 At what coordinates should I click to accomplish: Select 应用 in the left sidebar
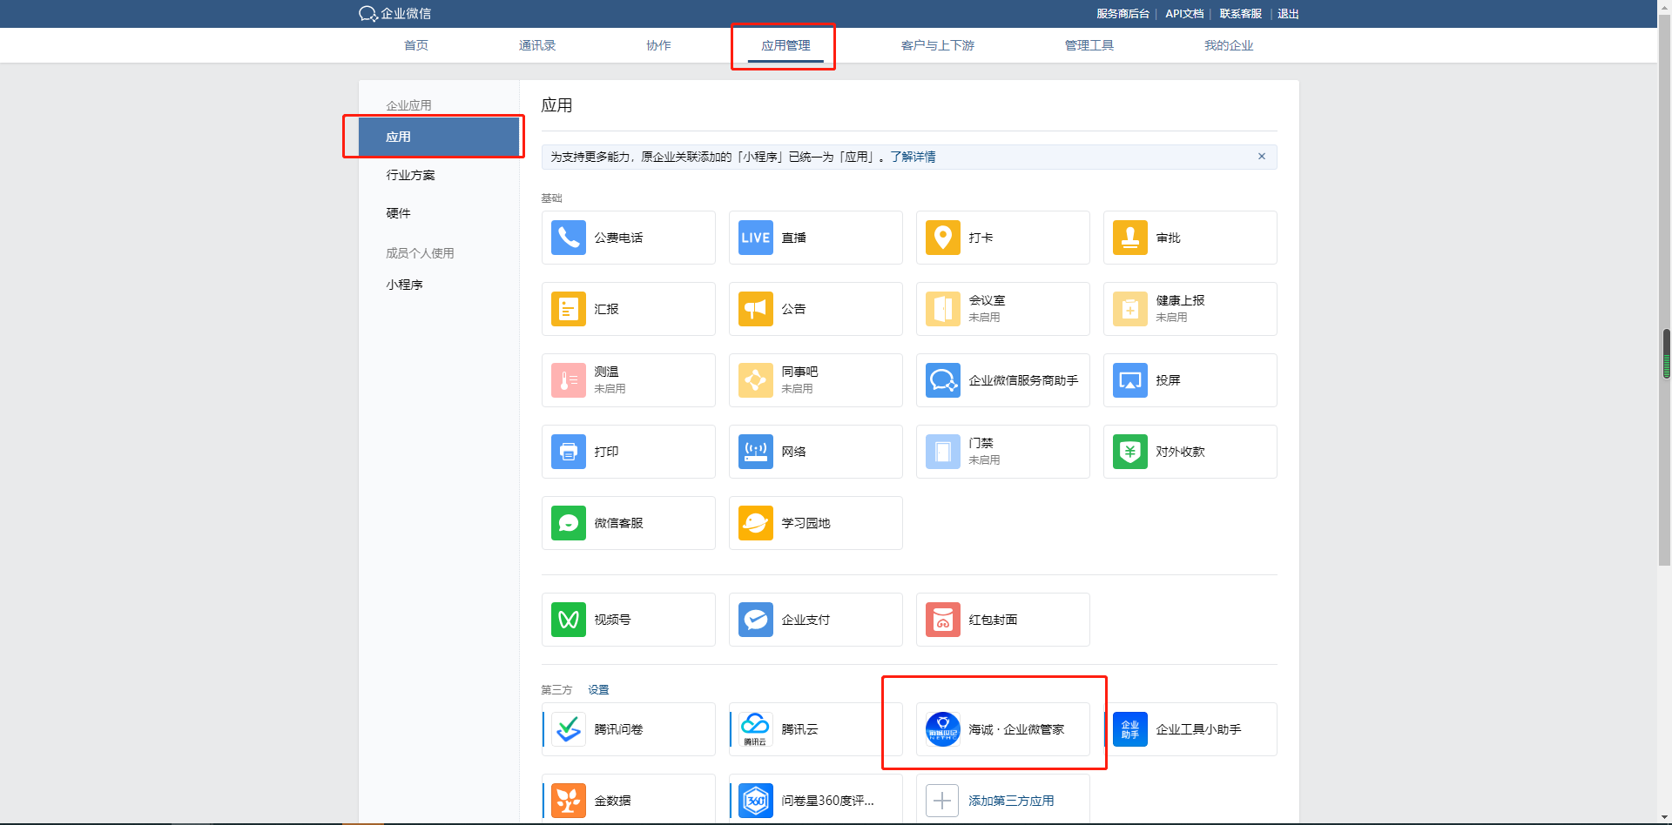[x=439, y=137]
